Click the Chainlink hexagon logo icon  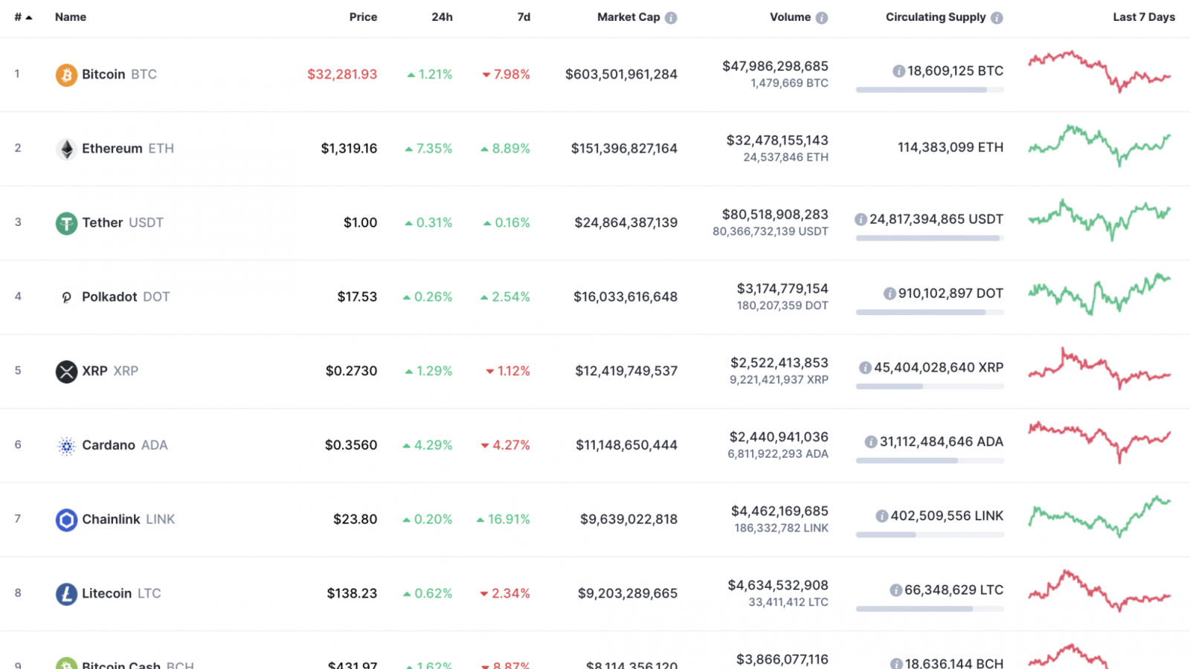pyautogui.click(x=66, y=520)
